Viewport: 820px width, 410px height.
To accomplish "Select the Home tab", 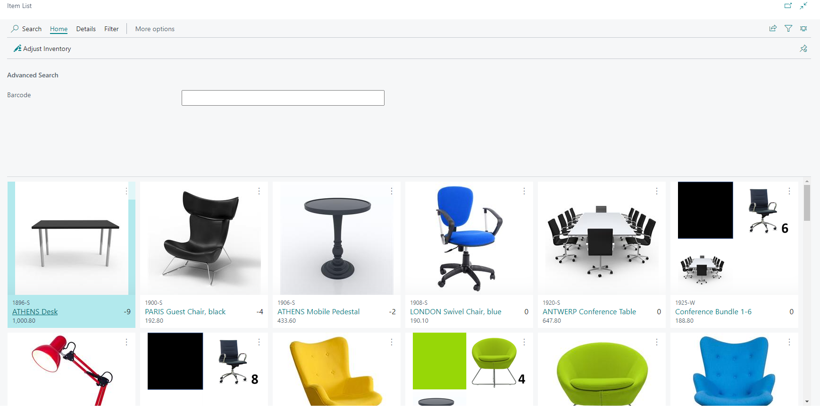I will (59, 29).
